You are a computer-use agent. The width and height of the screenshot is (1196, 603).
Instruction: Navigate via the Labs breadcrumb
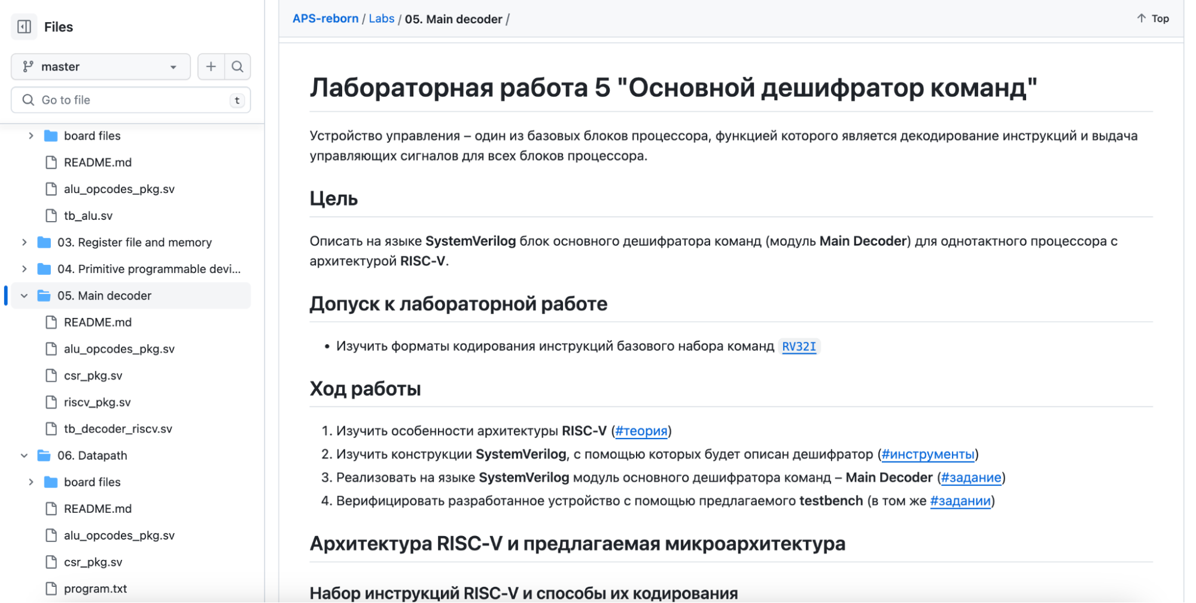[382, 19]
